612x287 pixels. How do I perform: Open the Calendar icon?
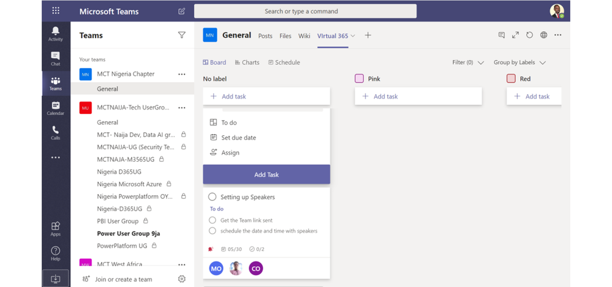55,108
